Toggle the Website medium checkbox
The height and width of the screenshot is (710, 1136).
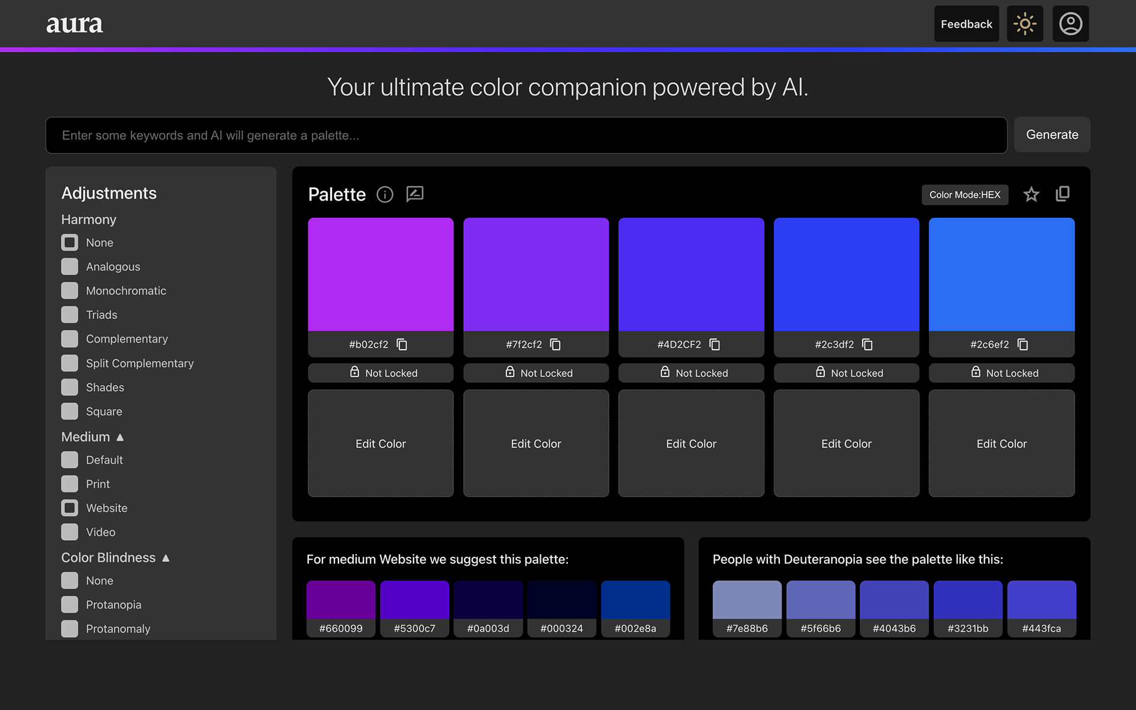(x=70, y=508)
